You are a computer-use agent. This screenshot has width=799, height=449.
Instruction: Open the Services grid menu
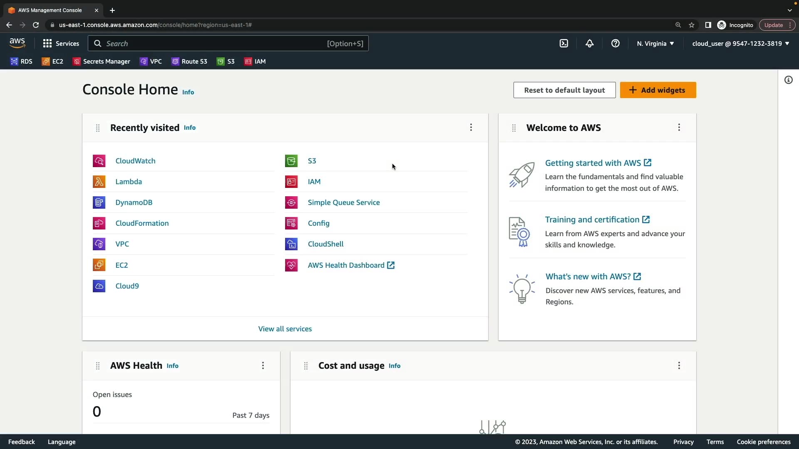[61, 44]
